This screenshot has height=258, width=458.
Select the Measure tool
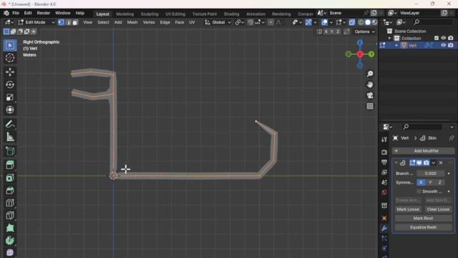10,137
